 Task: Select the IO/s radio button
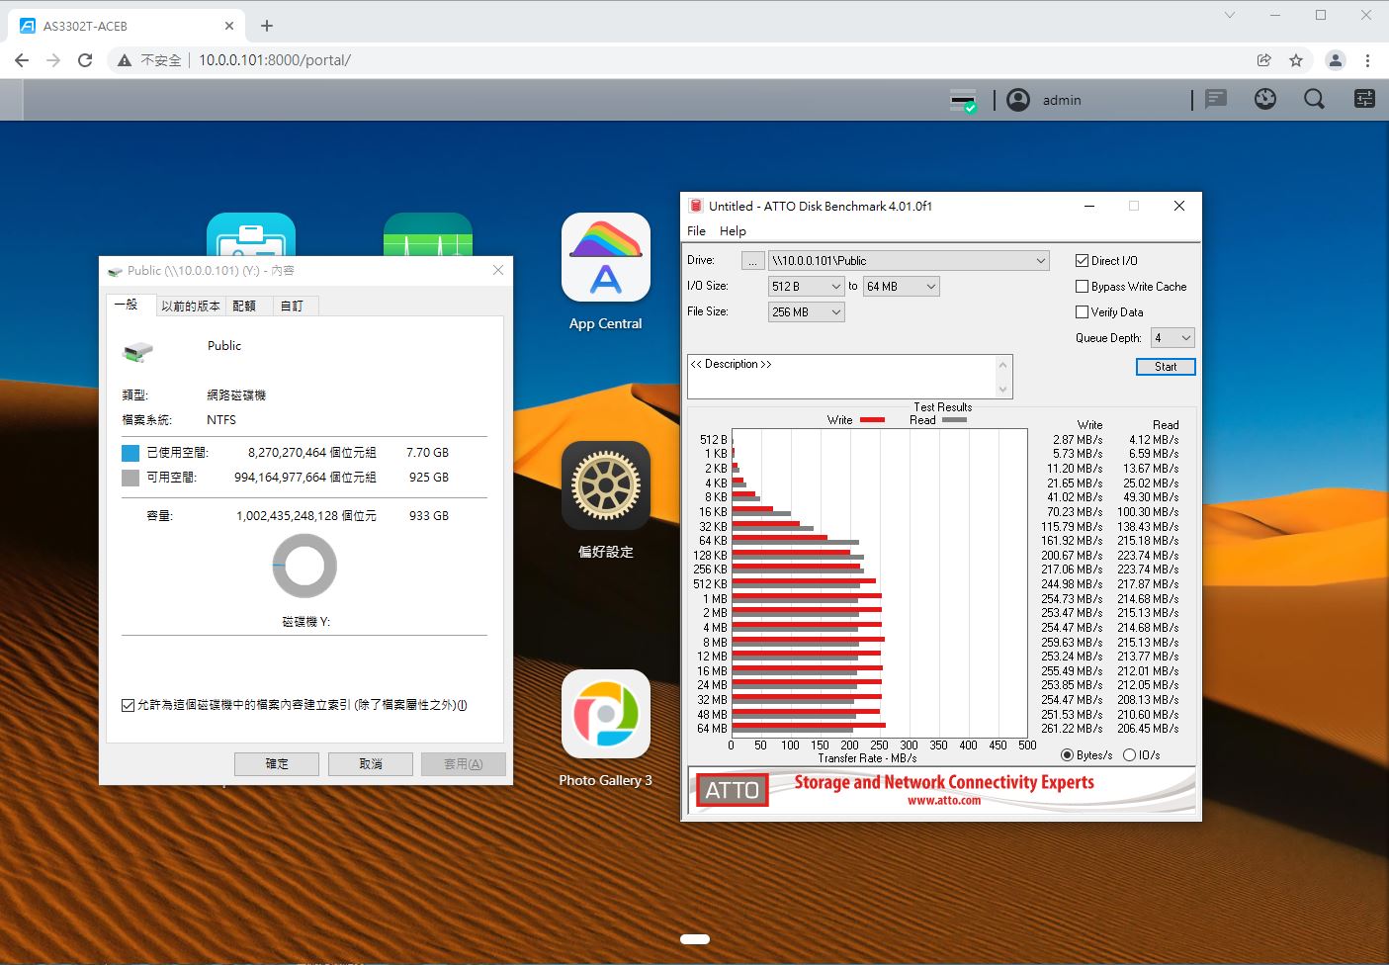click(1130, 755)
